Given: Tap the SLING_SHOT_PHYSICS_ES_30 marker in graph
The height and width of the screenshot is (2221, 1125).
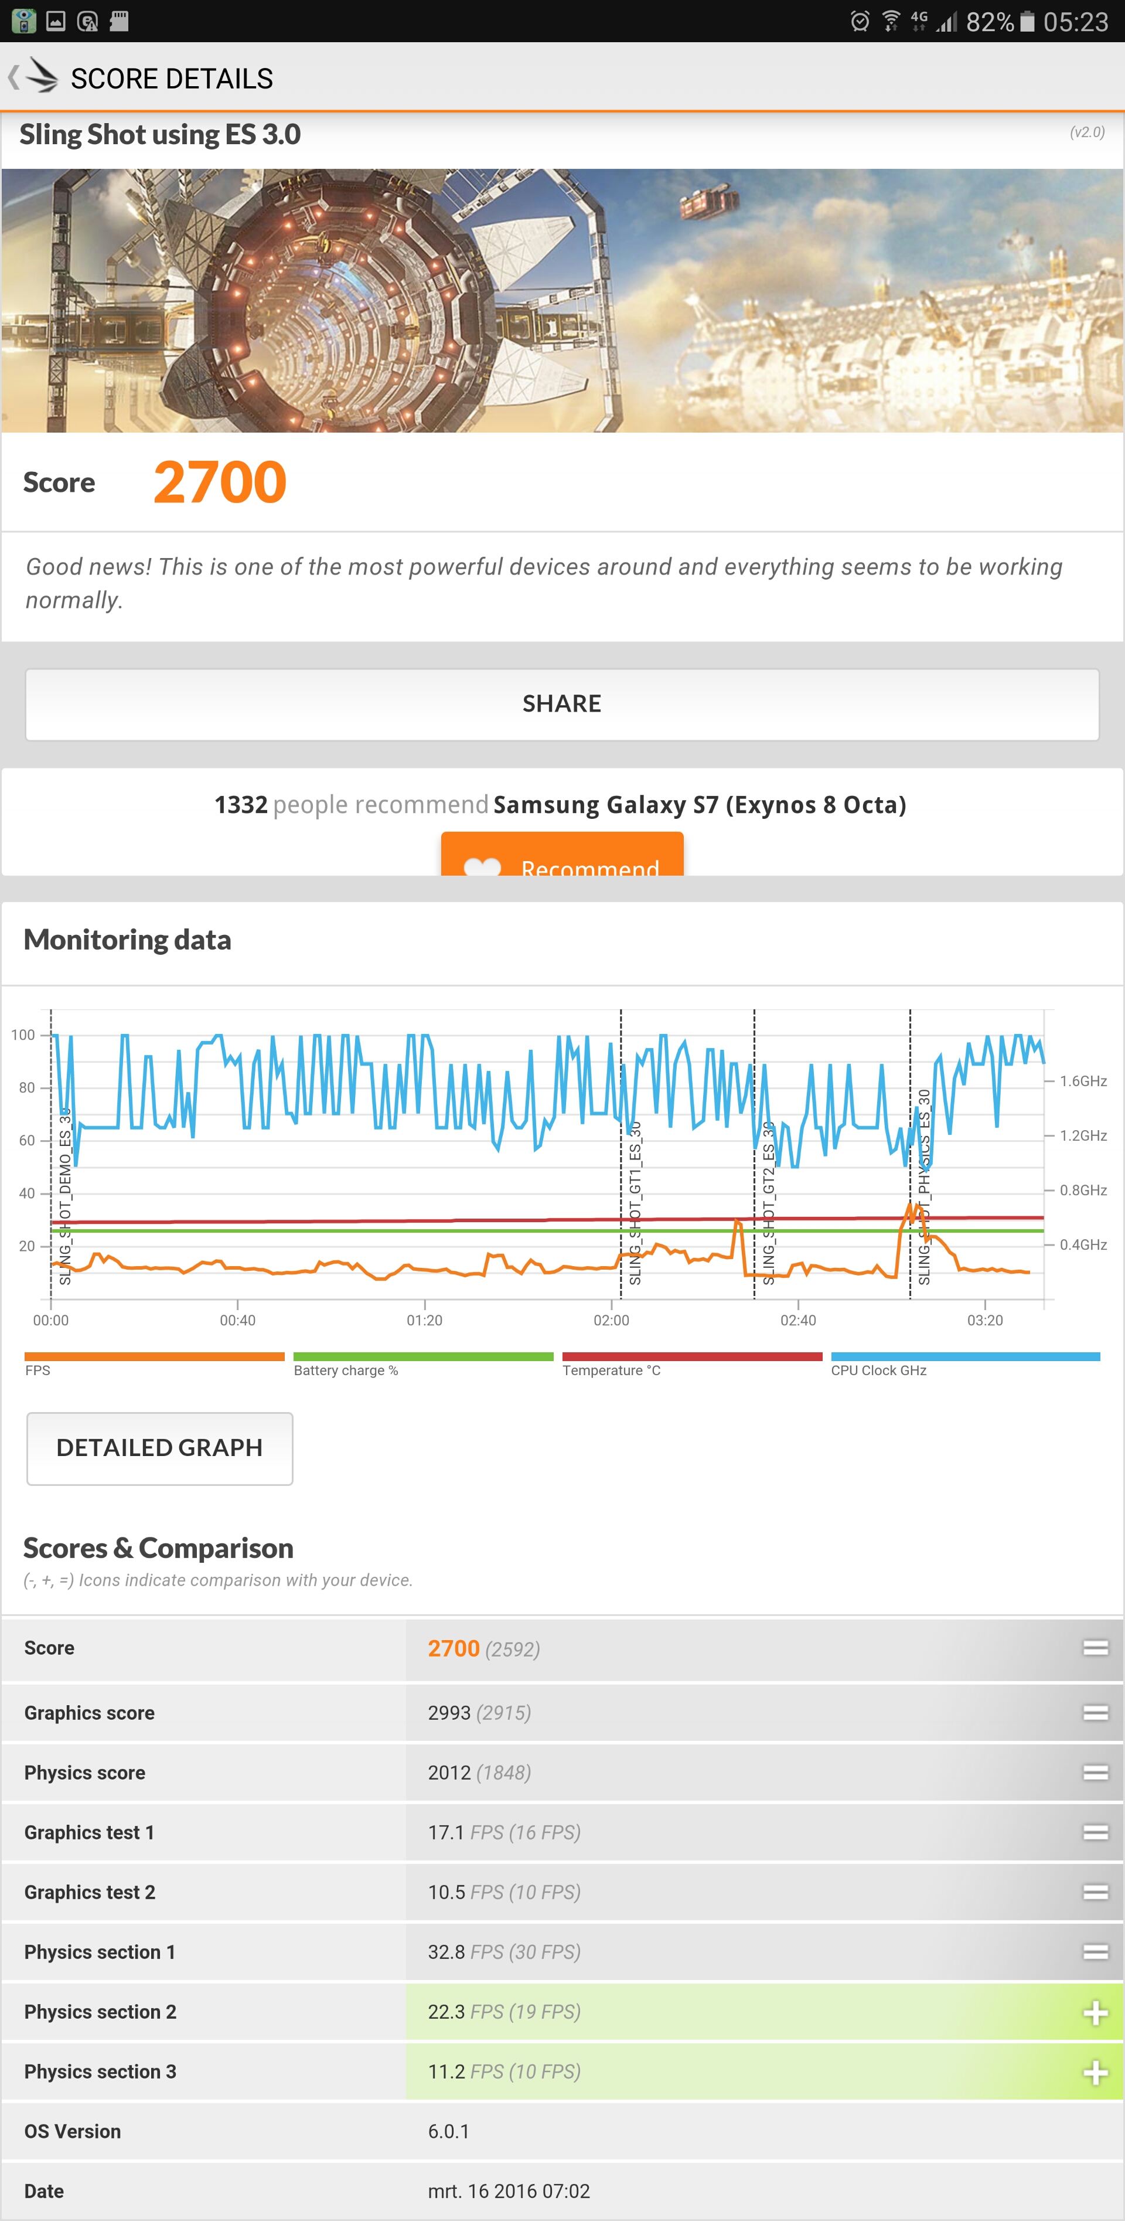Looking at the screenshot, I should click(x=923, y=1186).
